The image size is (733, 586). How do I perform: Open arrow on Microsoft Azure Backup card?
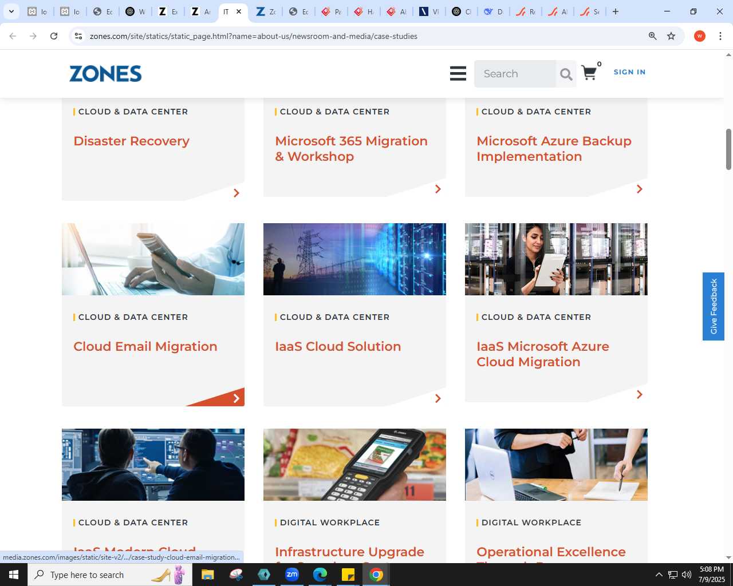click(x=640, y=189)
